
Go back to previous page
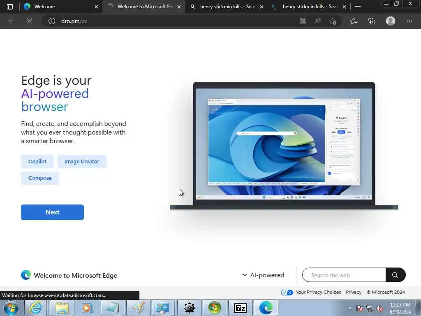(12, 21)
